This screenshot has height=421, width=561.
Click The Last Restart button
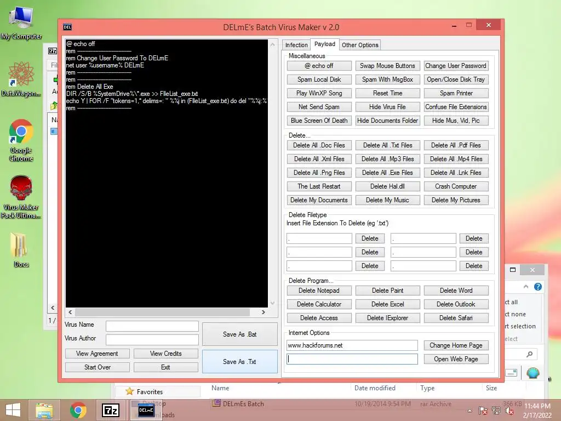pyautogui.click(x=319, y=186)
